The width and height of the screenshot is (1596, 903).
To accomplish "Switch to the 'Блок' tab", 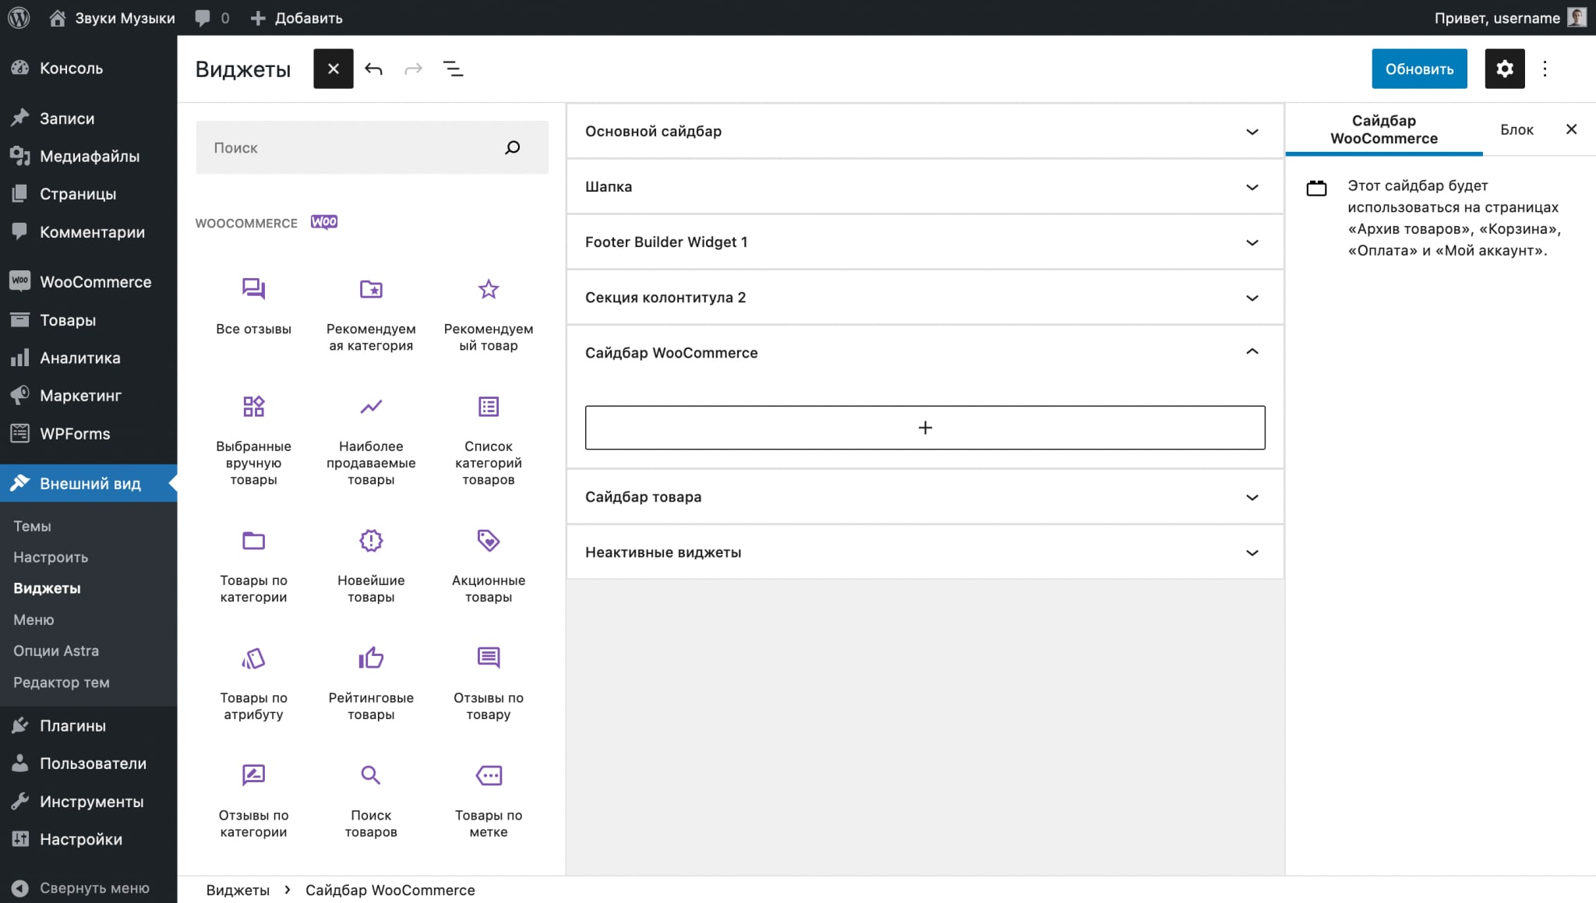I will click(x=1517, y=129).
